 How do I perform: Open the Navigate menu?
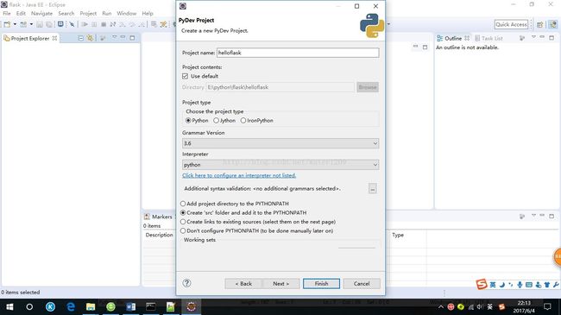[41, 13]
